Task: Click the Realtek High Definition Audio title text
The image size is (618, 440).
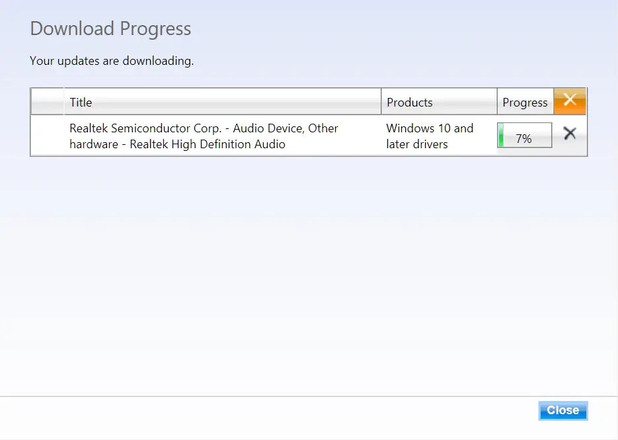Action: pos(204,136)
